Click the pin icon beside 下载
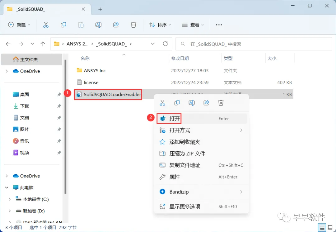 click(59, 106)
